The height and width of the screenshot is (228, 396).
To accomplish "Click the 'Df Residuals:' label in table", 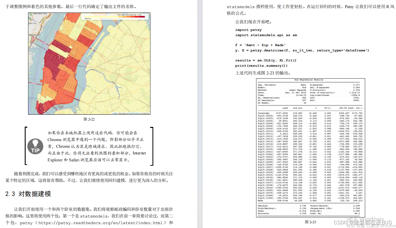I will click(266, 100).
